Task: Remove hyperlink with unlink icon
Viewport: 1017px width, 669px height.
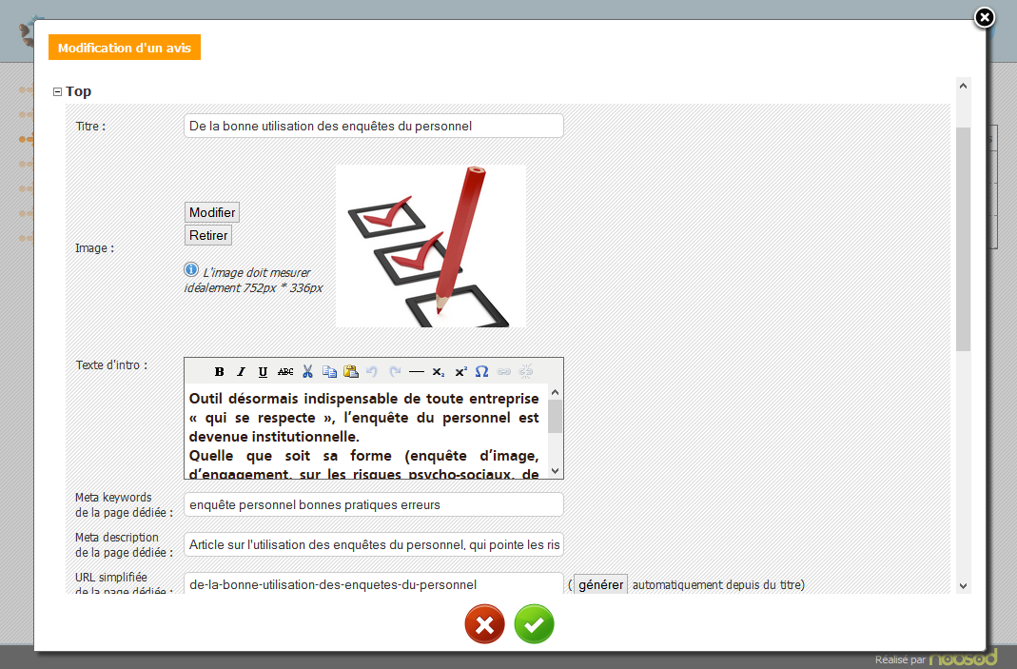Action: pyautogui.click(x=526, y=372)
